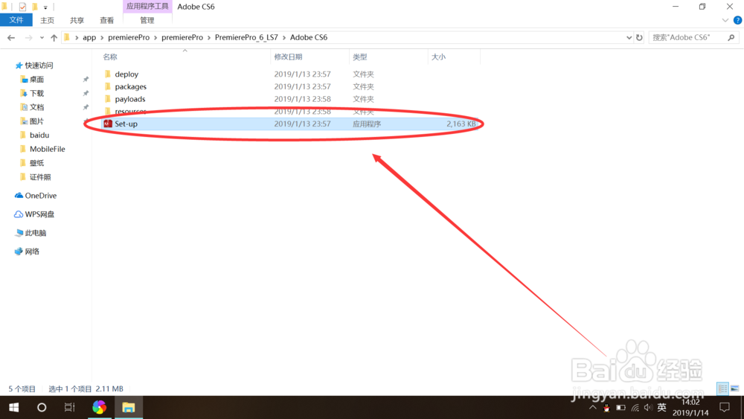744x419 pixels.
Task: Click the packages folder icon
Action: coord(108,86)
